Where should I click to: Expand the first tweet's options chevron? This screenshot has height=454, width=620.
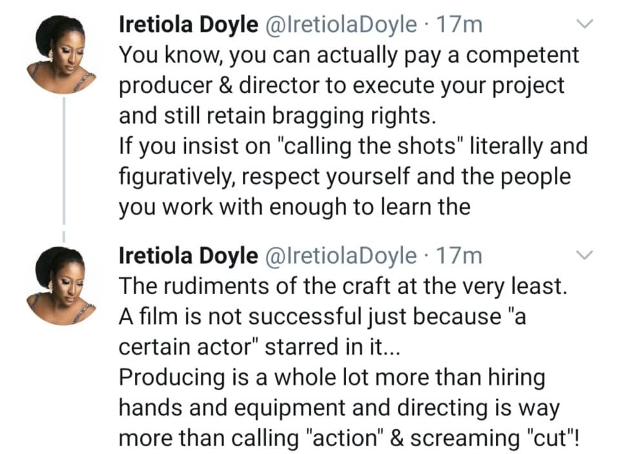pos(584,24)
